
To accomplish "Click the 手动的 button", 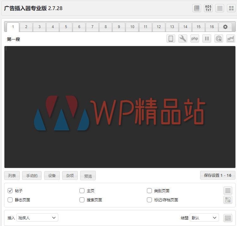I will [32, 175].
